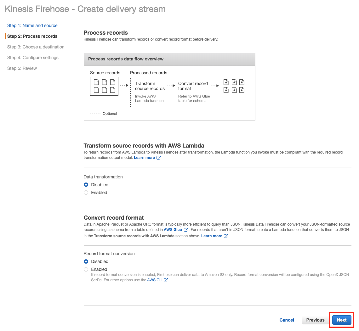Image resolution: width=359 pixels, height=331 pixels.
Task: Select Step 2: Process records
Action: (x=32, y=36)
